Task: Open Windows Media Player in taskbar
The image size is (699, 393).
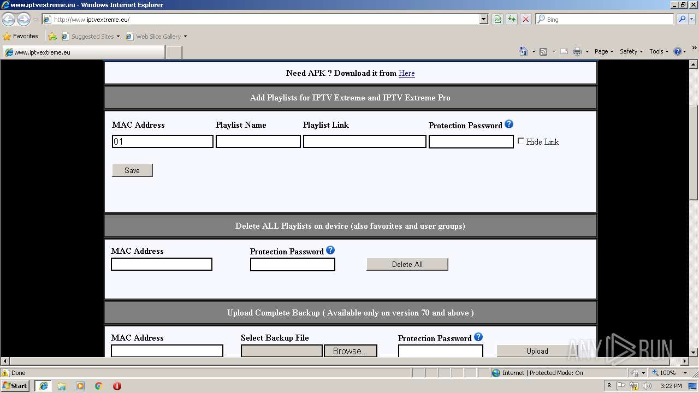Action: (80, 386)
